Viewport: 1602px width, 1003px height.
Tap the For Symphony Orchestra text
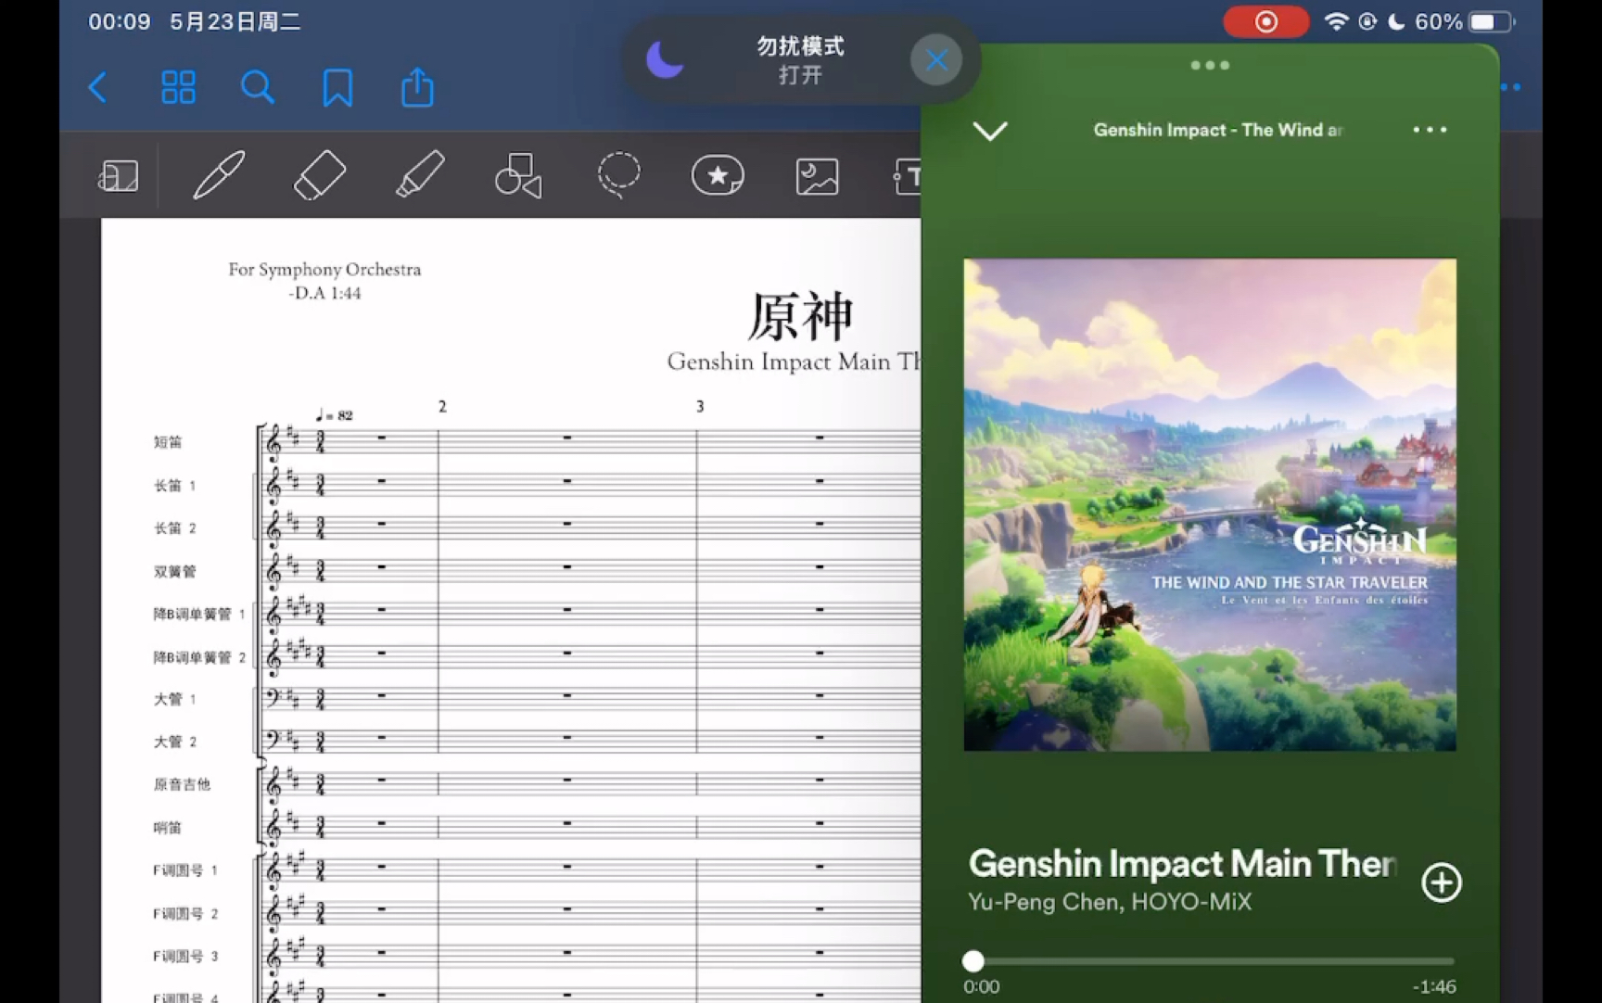coord(324,269)
